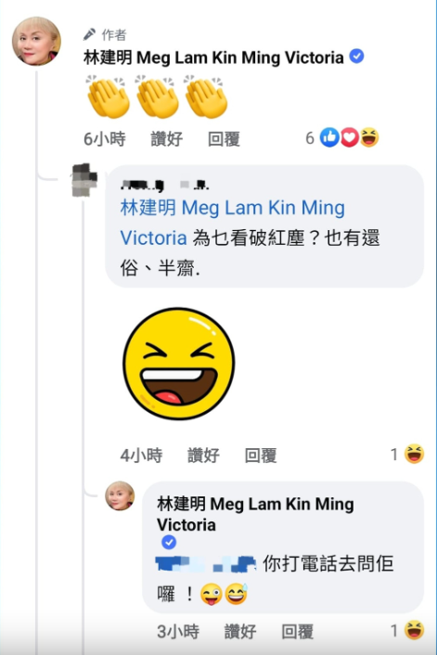Open the blurred commenter's profile avatar
This screenshot has width=437, height=655.
(84, 180)
